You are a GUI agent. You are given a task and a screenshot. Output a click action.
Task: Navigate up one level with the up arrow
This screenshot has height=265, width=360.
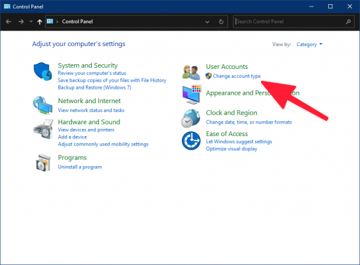(40, 22)
